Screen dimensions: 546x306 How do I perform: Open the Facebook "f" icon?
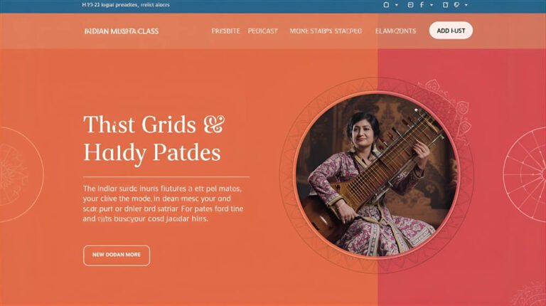(422, 5)
